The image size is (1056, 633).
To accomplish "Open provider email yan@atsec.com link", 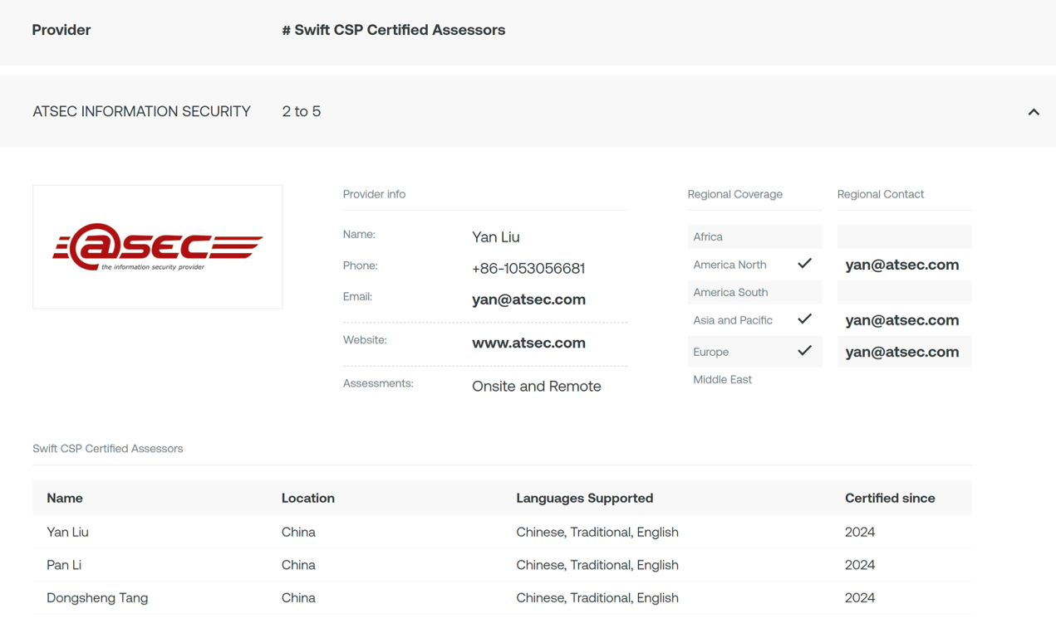I will 528,299.
